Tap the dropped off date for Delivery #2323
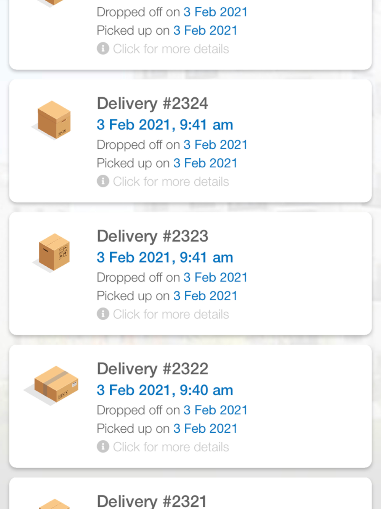381x509 pixels. (216, 277)
